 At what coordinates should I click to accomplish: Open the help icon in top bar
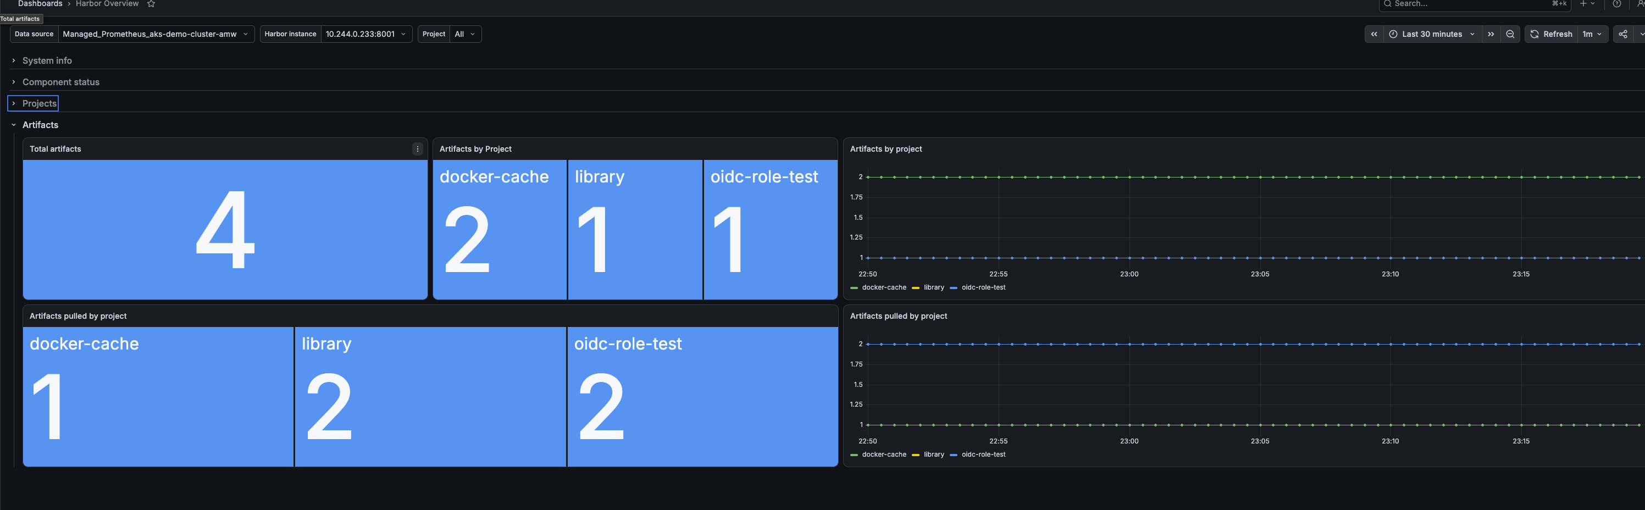click(1616, 4)
